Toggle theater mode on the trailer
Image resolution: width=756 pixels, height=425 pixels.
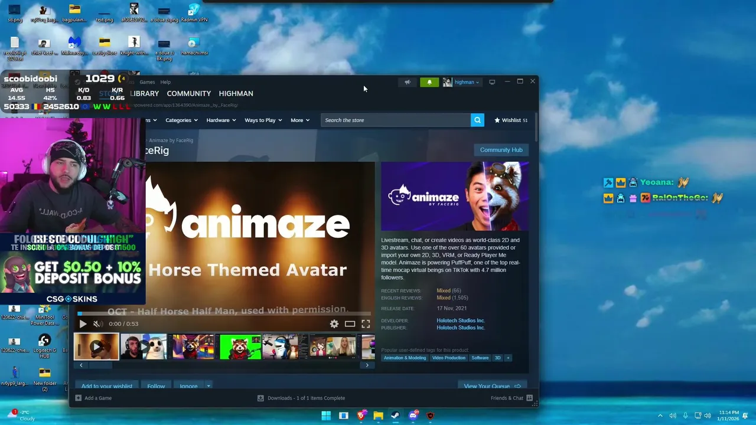click(350, 323)
